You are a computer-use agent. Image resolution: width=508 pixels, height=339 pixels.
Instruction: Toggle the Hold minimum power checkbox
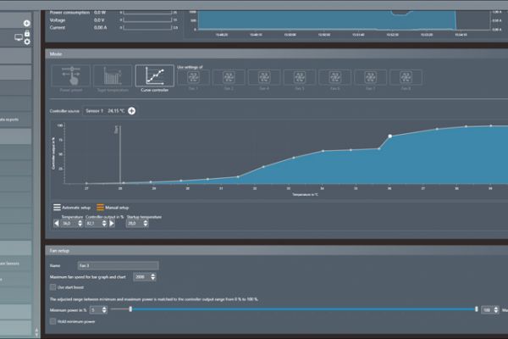pos(54,321)
